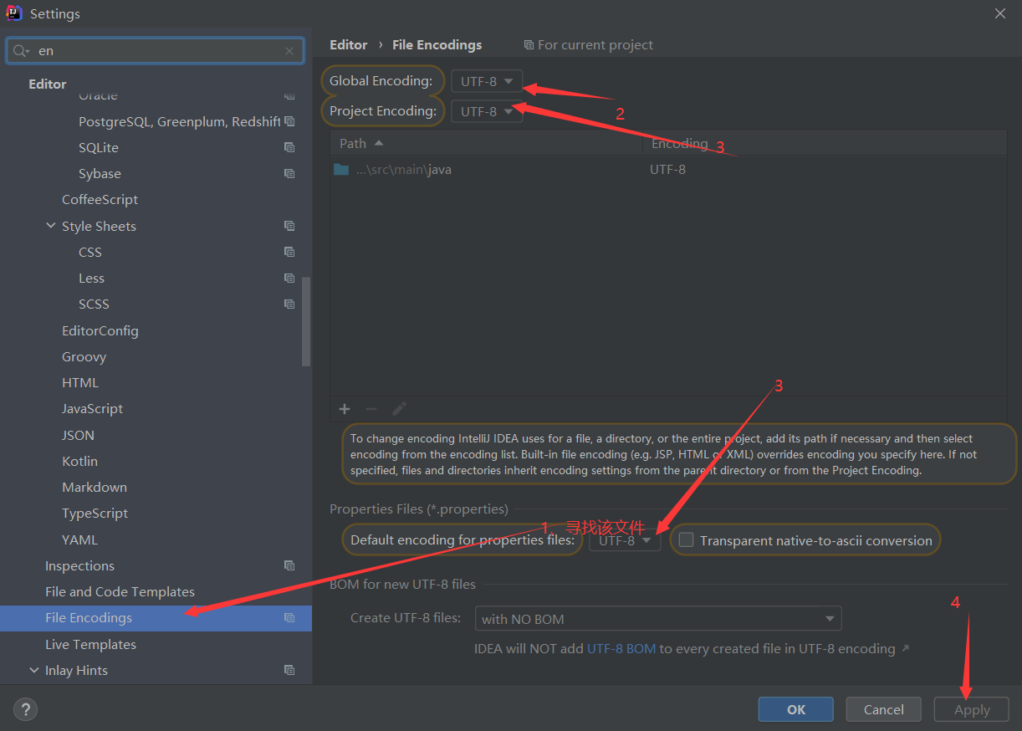1022x731 pixels.
Task: Click the For current project icon
Action: coord(529,45)
